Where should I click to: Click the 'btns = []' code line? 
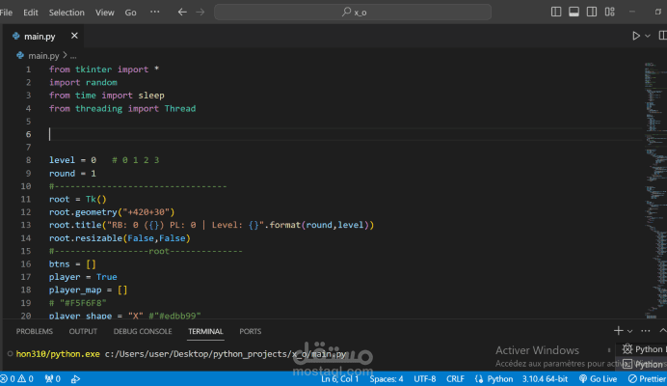72,264
